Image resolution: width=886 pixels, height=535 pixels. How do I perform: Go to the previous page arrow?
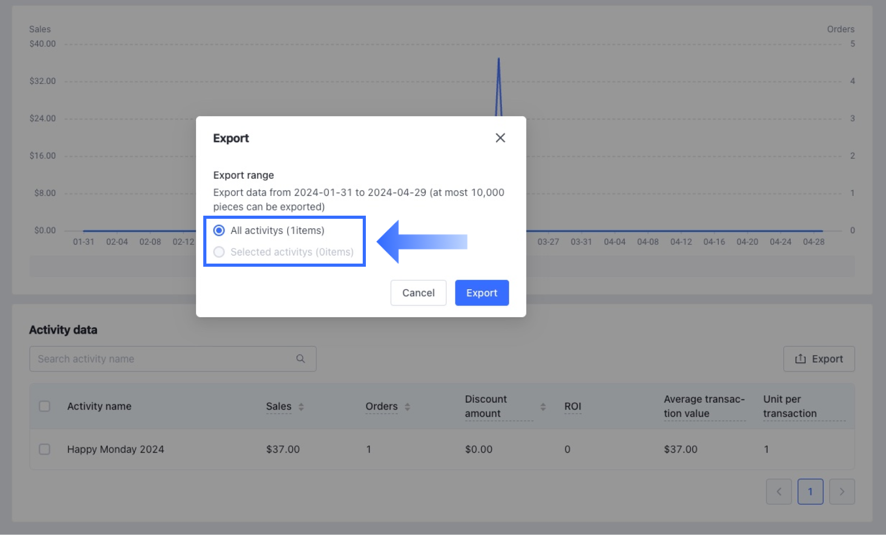point(779,492)
